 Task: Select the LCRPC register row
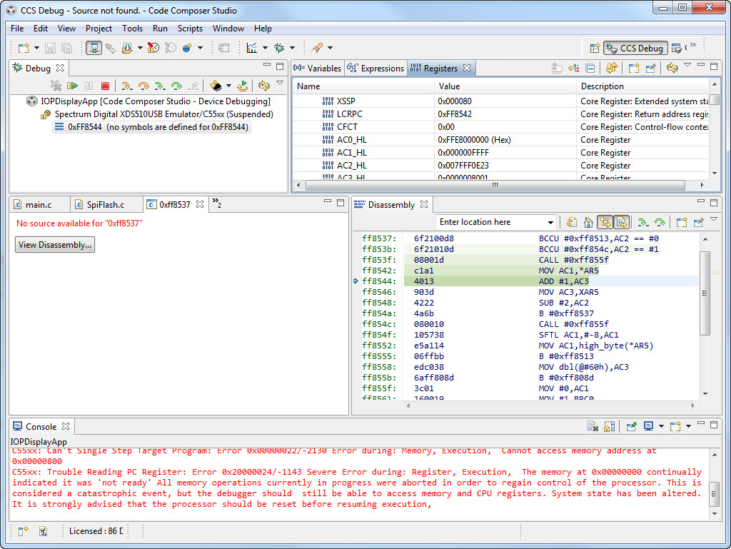coord(500,114)
